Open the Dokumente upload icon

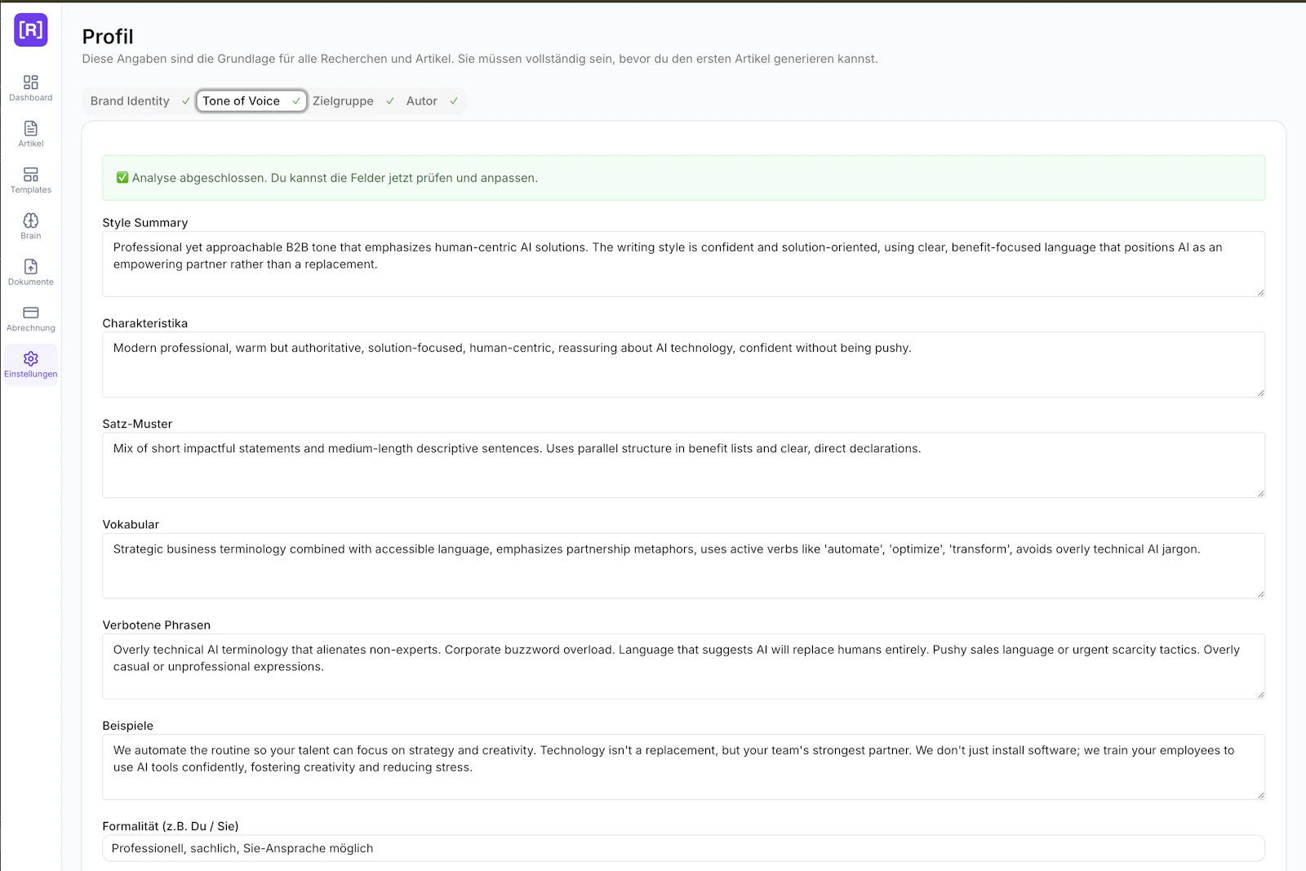click(x=31, y=267)
